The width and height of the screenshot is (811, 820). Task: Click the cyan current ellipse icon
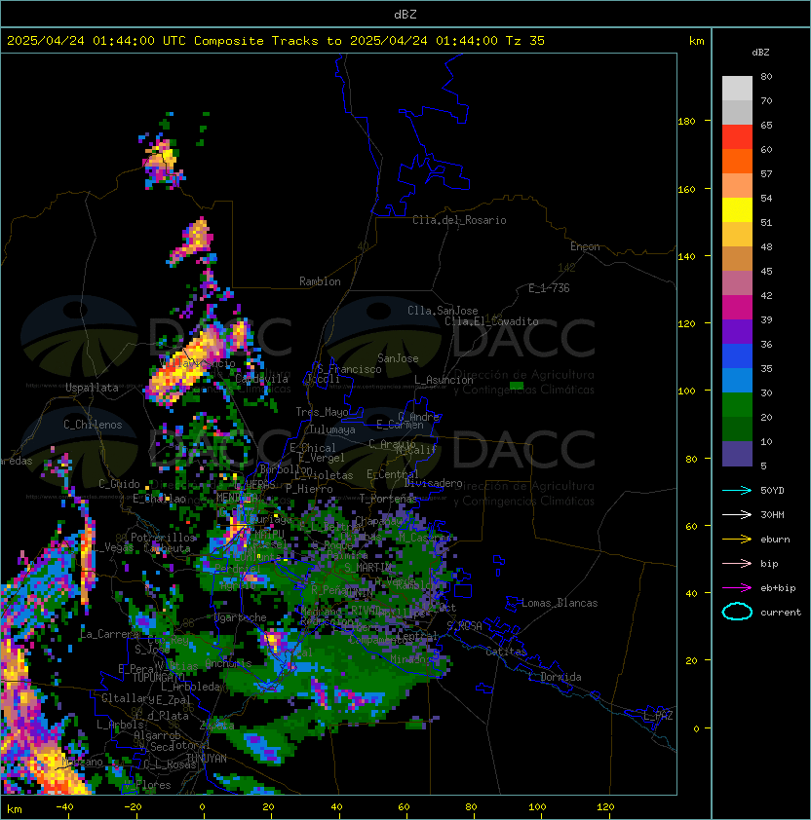coord(737,612)
